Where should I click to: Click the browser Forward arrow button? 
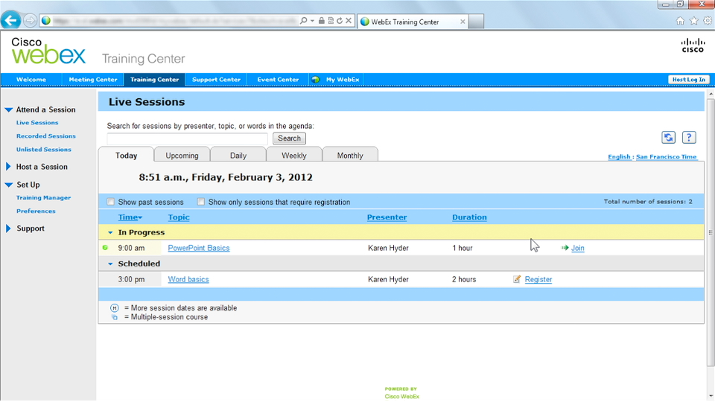(30, 21)
